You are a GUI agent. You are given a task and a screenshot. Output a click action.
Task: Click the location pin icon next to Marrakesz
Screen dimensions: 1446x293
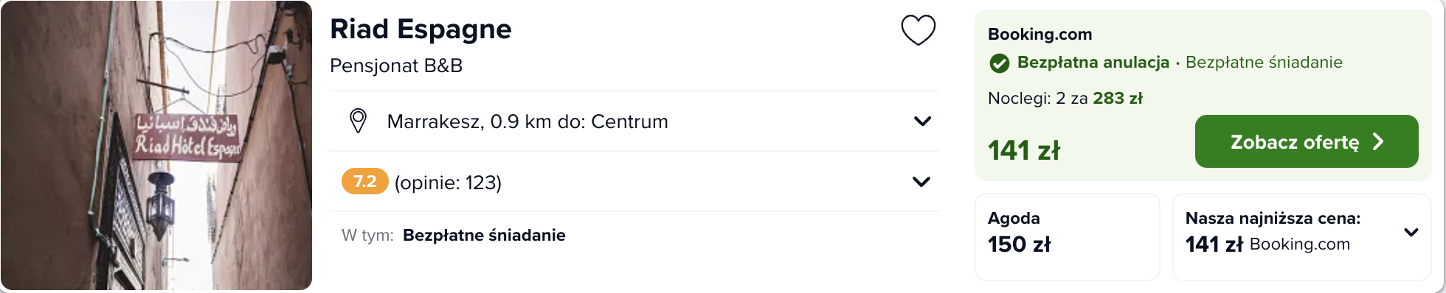pos(358,121)
